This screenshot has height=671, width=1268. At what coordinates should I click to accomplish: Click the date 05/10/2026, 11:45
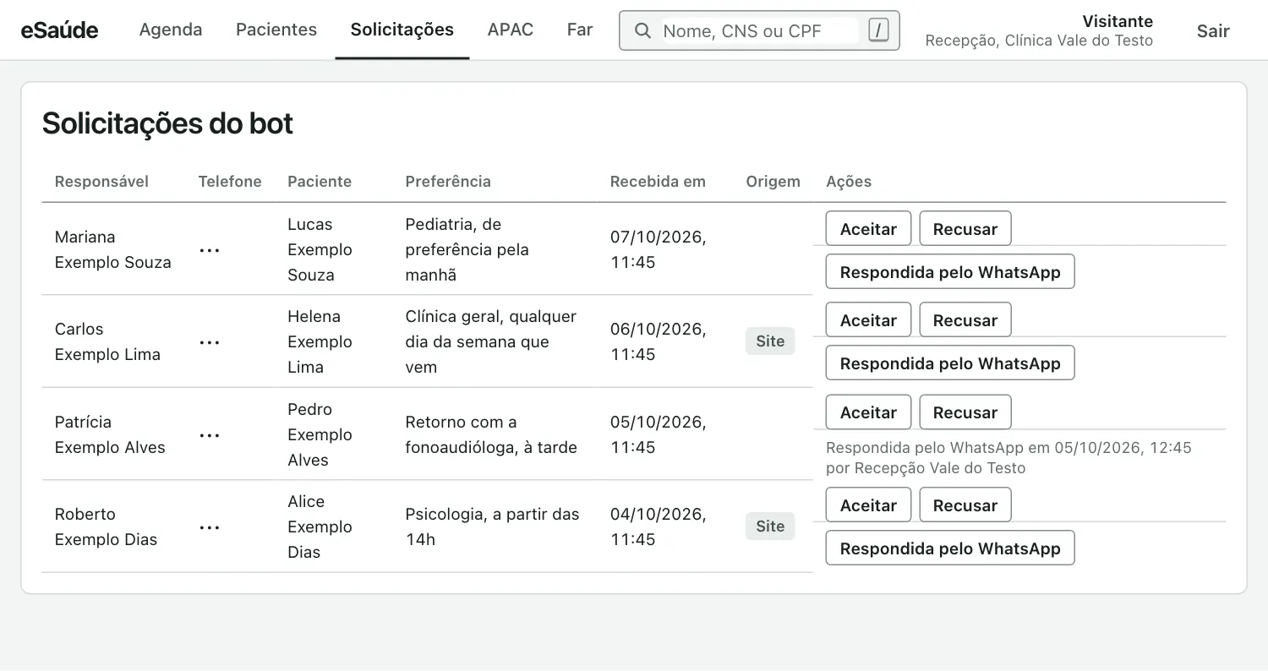pyautogui.click(x=659, y=435)
